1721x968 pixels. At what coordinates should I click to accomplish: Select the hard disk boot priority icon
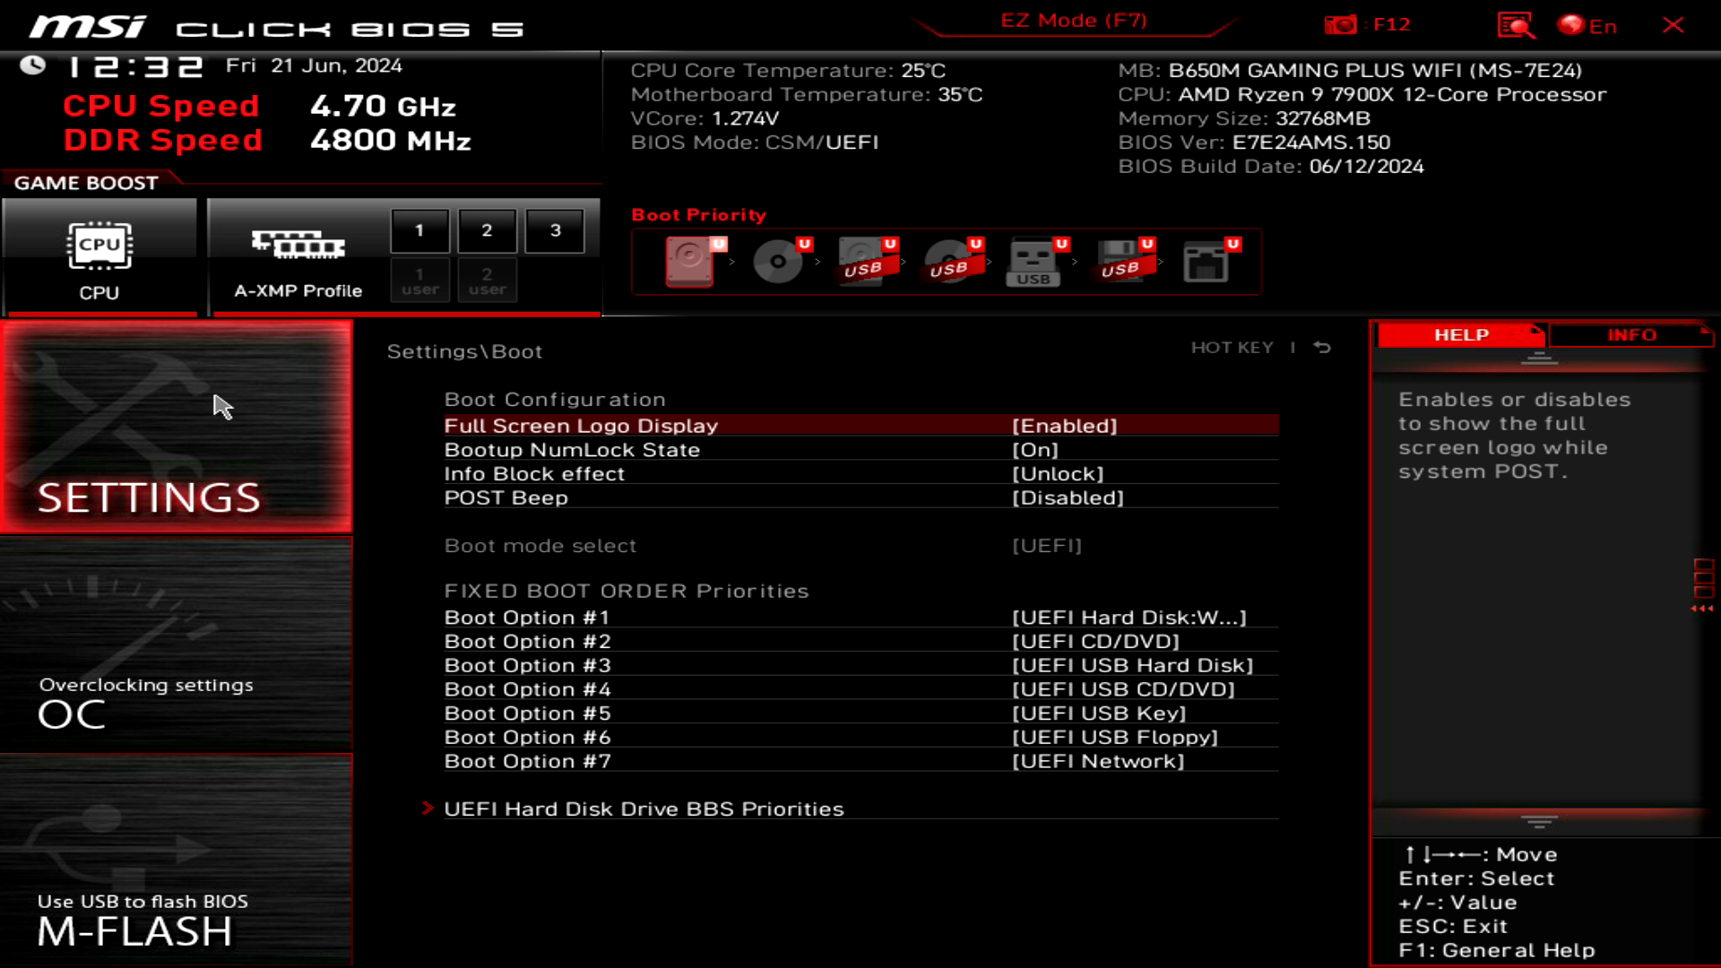coord(690,262)
